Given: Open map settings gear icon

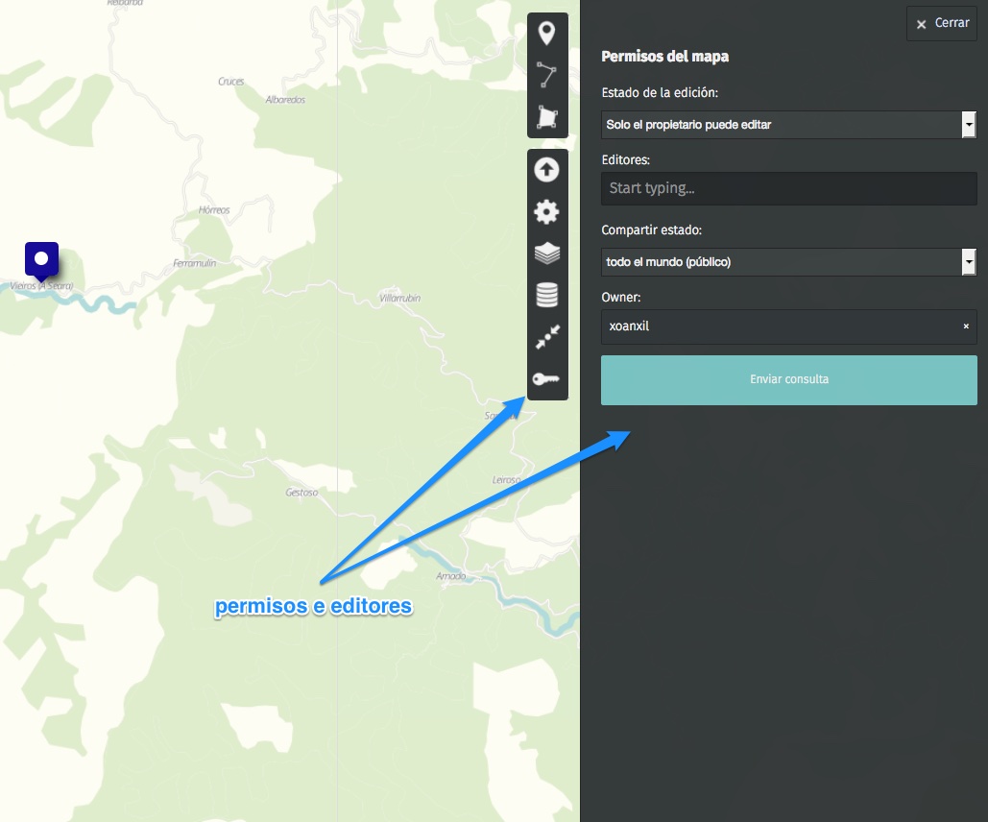Looking at the screenshot, I should point(546,211).
